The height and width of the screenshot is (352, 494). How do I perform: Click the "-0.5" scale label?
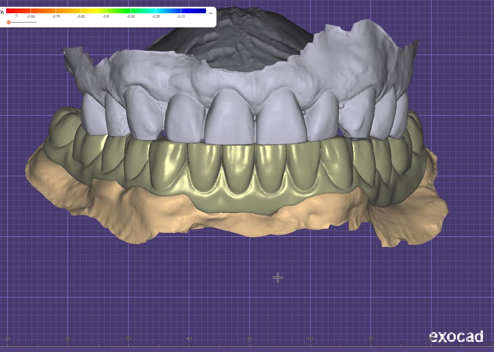pos(106,16)
